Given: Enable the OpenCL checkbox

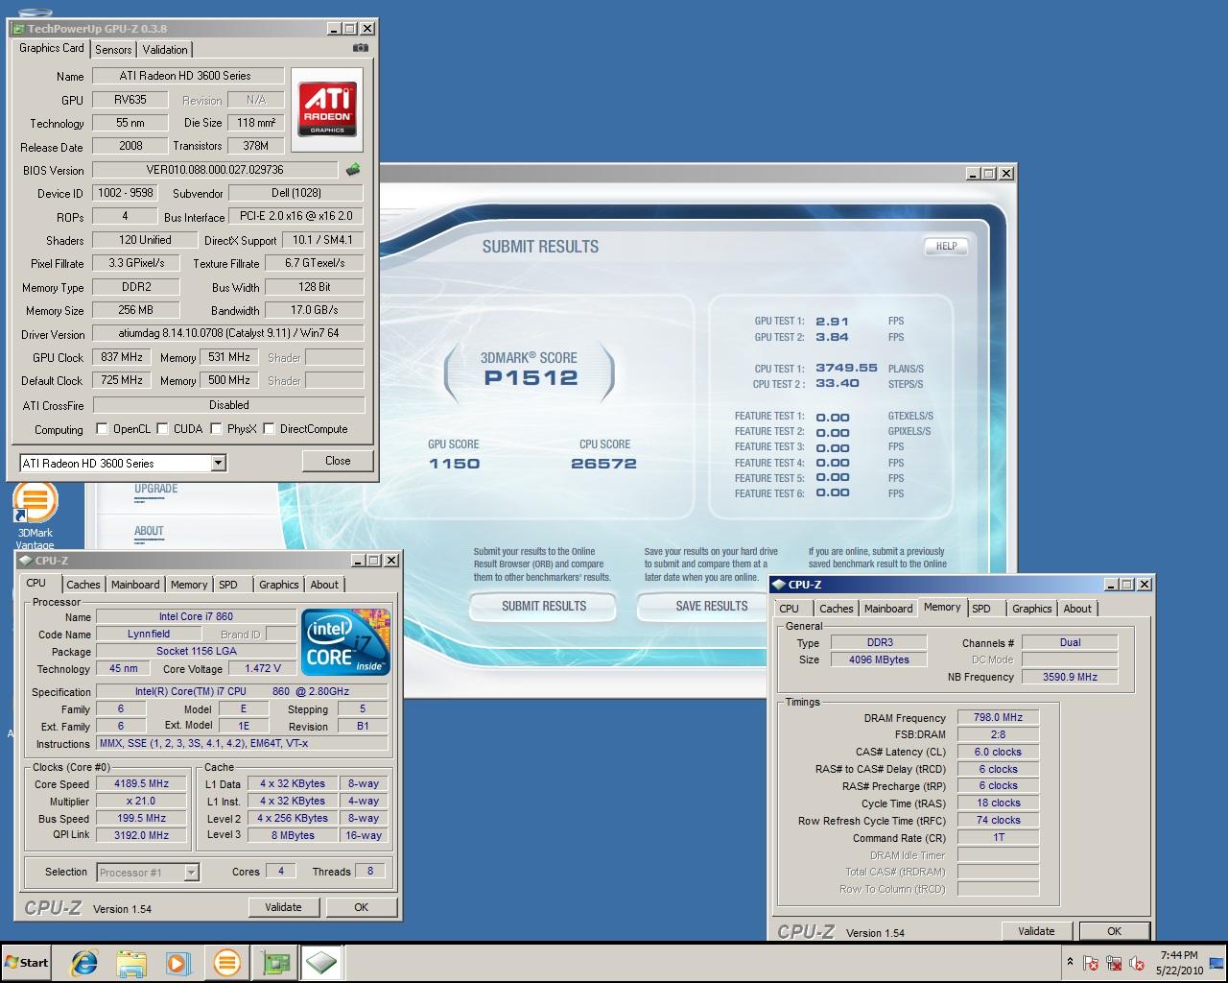Looking at the screenshot, I should pos(103,429).
